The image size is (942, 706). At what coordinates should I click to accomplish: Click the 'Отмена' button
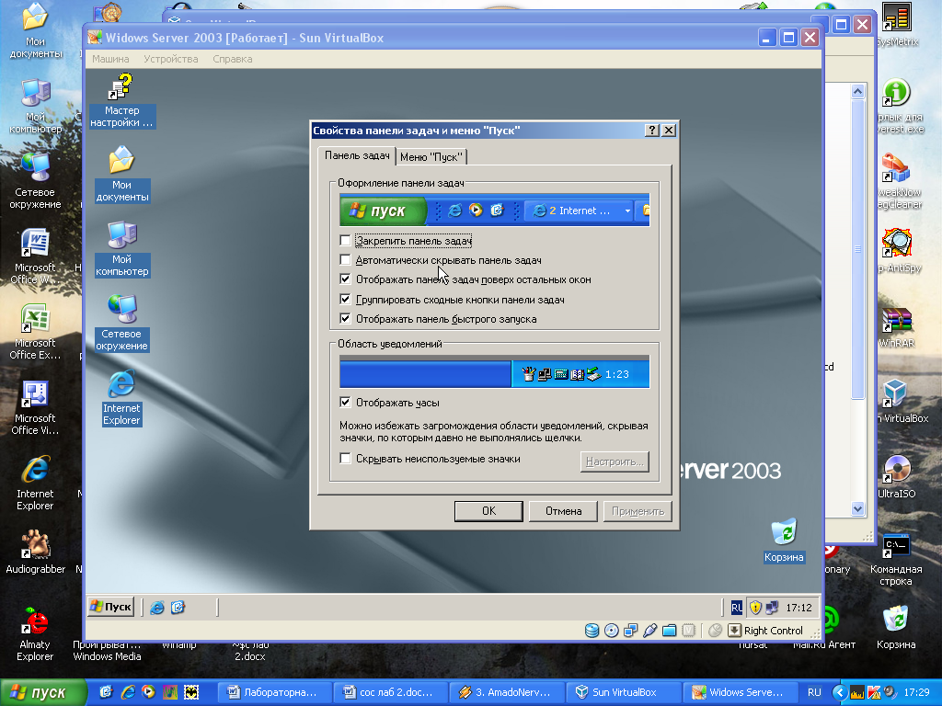[563, 511]
